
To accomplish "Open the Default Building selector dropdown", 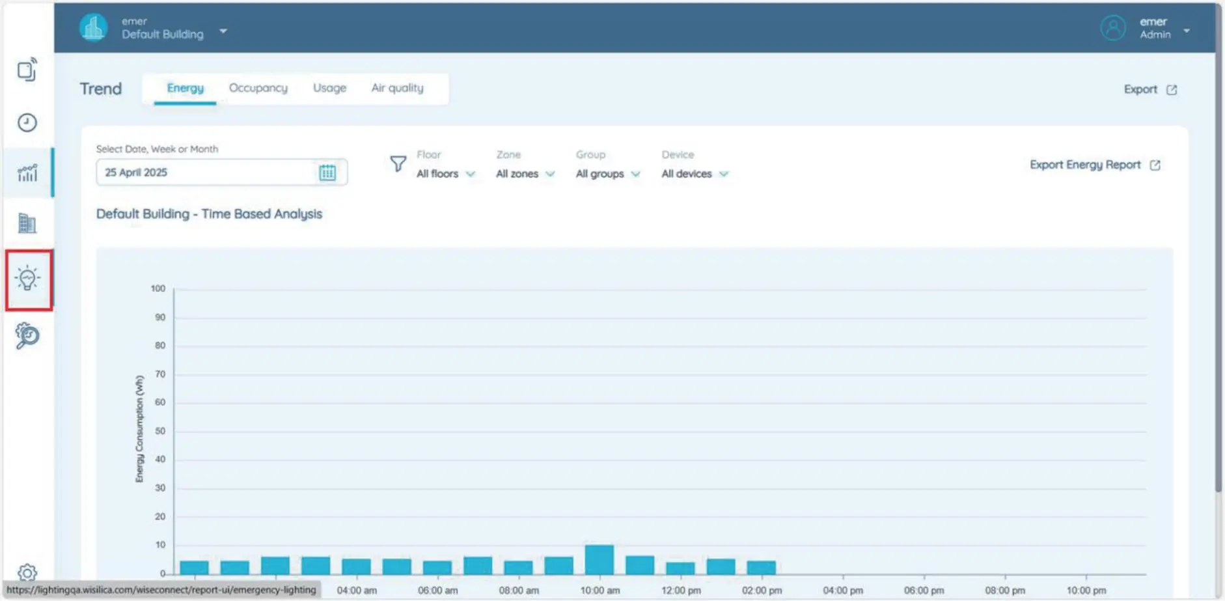I will click(223, 31).
